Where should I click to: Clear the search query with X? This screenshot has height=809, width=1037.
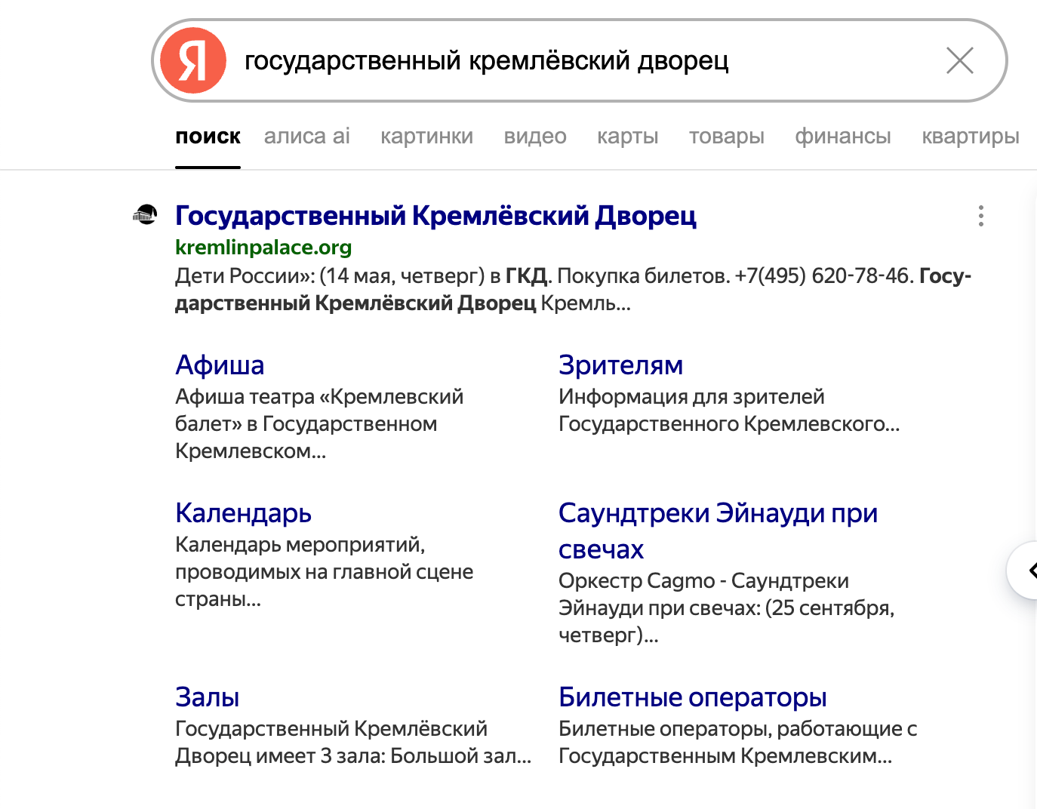959,60
